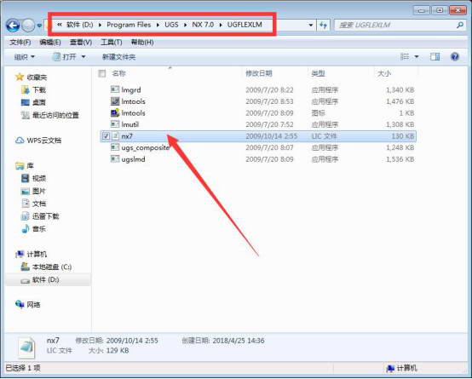The image size is (472, 379).
Task: Open the 组织 dropdown menu
Action: (x=25, y=56)
